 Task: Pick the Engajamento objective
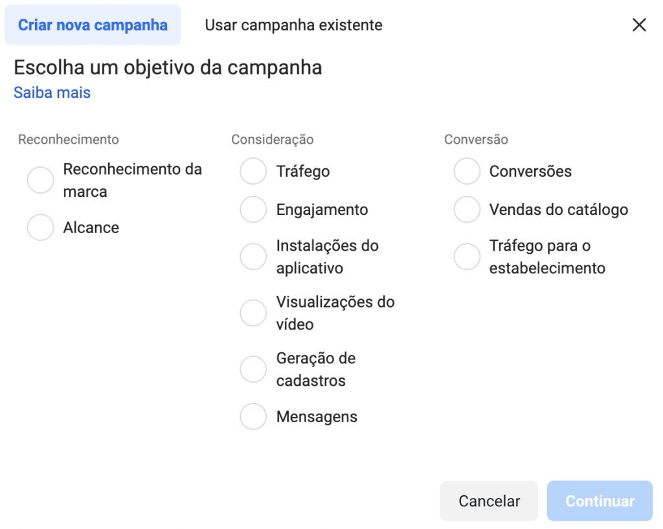point(253,209)
